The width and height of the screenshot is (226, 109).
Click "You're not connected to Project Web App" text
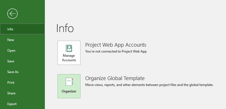point(116,51)
